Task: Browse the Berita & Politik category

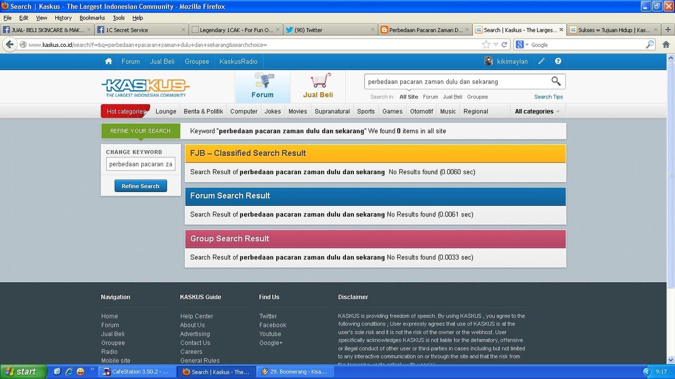Action: [203, 111]
